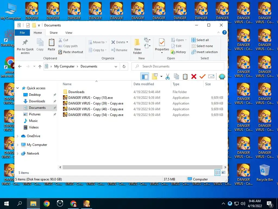Switch to details view in status bar
The width and height of the screenshot is (278, 209).
[x=217, y=173]
